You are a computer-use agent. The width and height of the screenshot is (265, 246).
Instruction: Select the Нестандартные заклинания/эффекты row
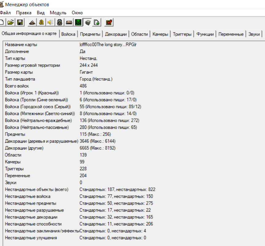tap(75, 231)
